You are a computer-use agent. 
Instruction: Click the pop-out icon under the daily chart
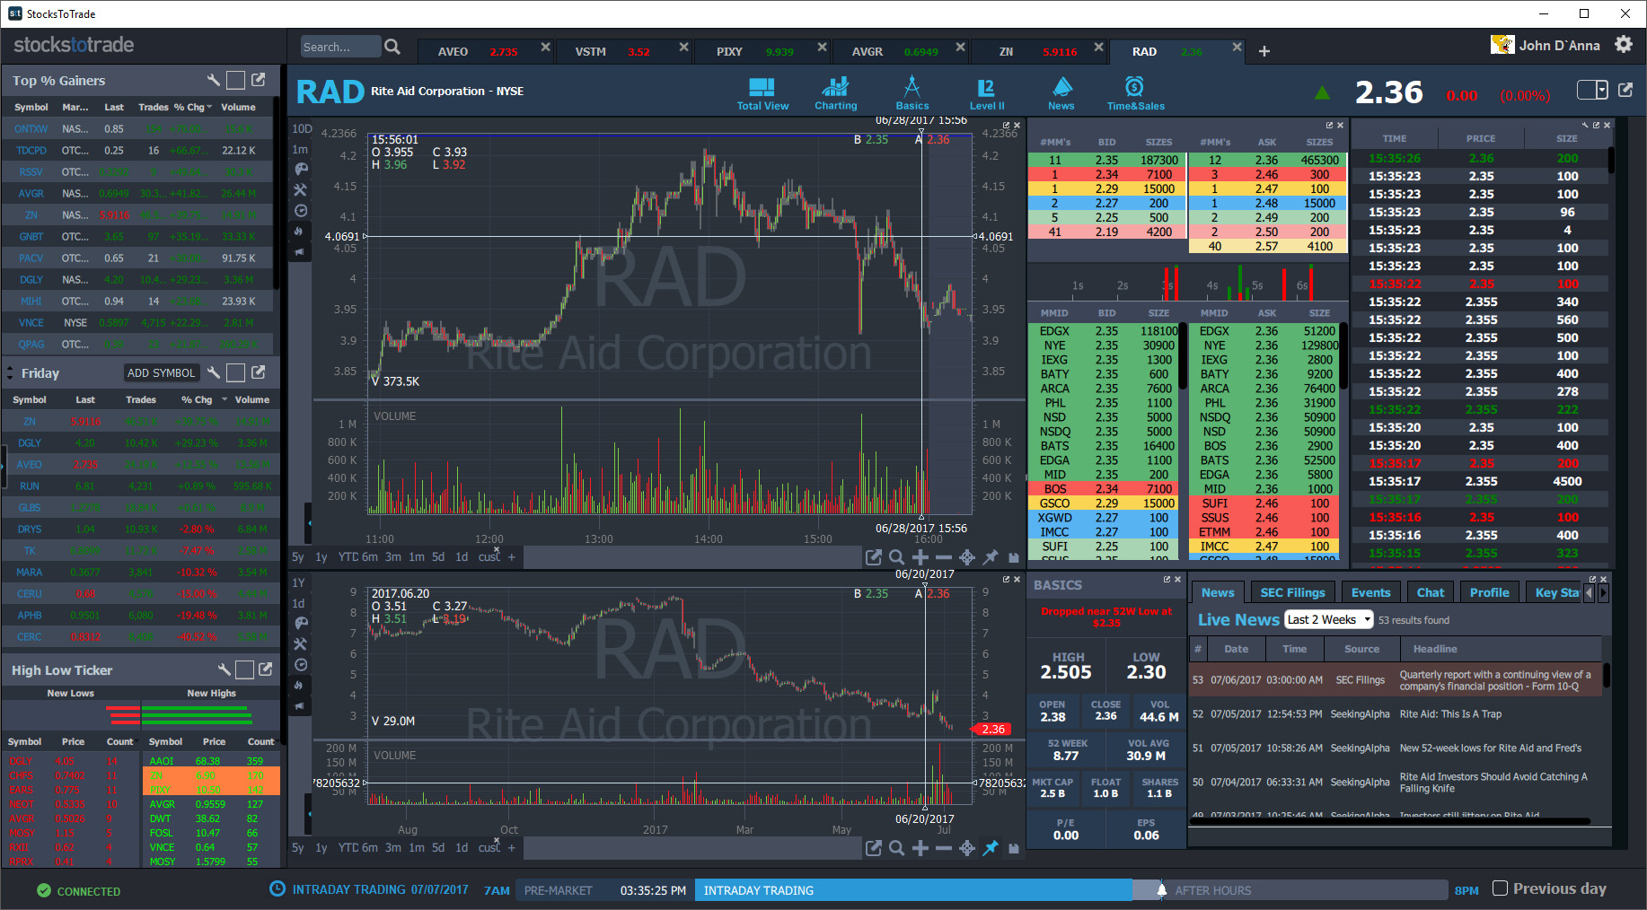coord(873,848)
